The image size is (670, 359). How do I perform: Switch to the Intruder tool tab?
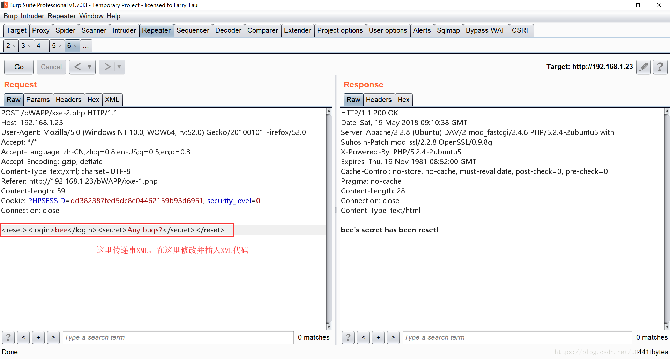tap(124, 30)
